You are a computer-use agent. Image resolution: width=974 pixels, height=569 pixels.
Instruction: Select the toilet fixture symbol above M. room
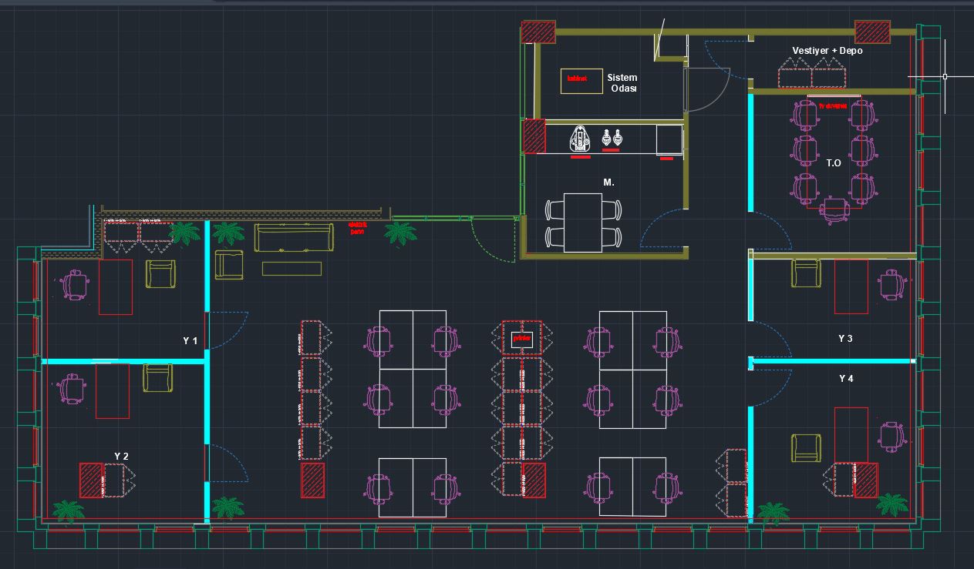(x=579, y=139)
